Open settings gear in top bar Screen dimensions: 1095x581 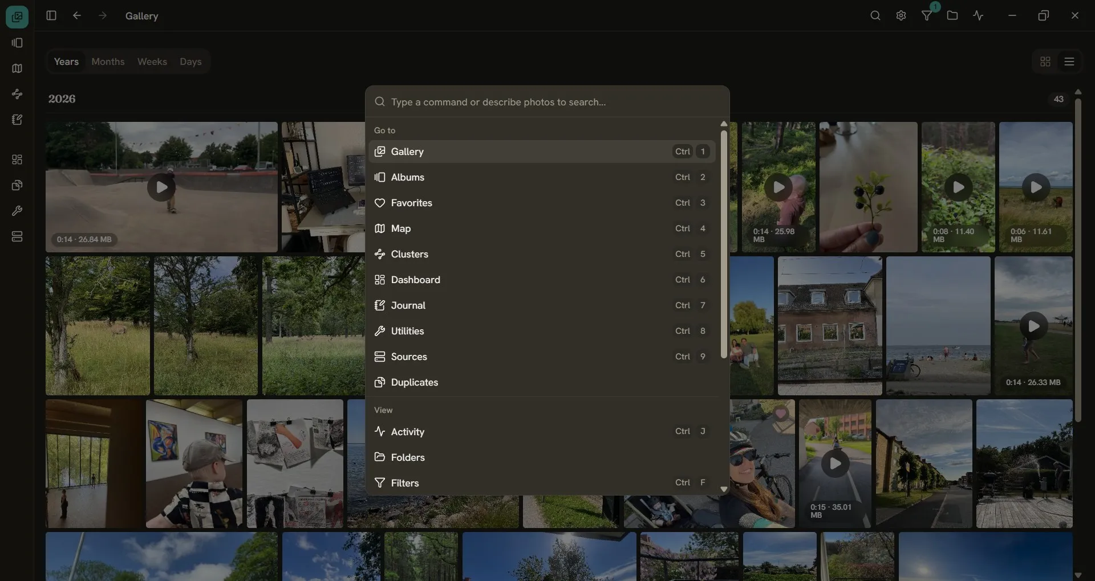click(x=901, y=16)
